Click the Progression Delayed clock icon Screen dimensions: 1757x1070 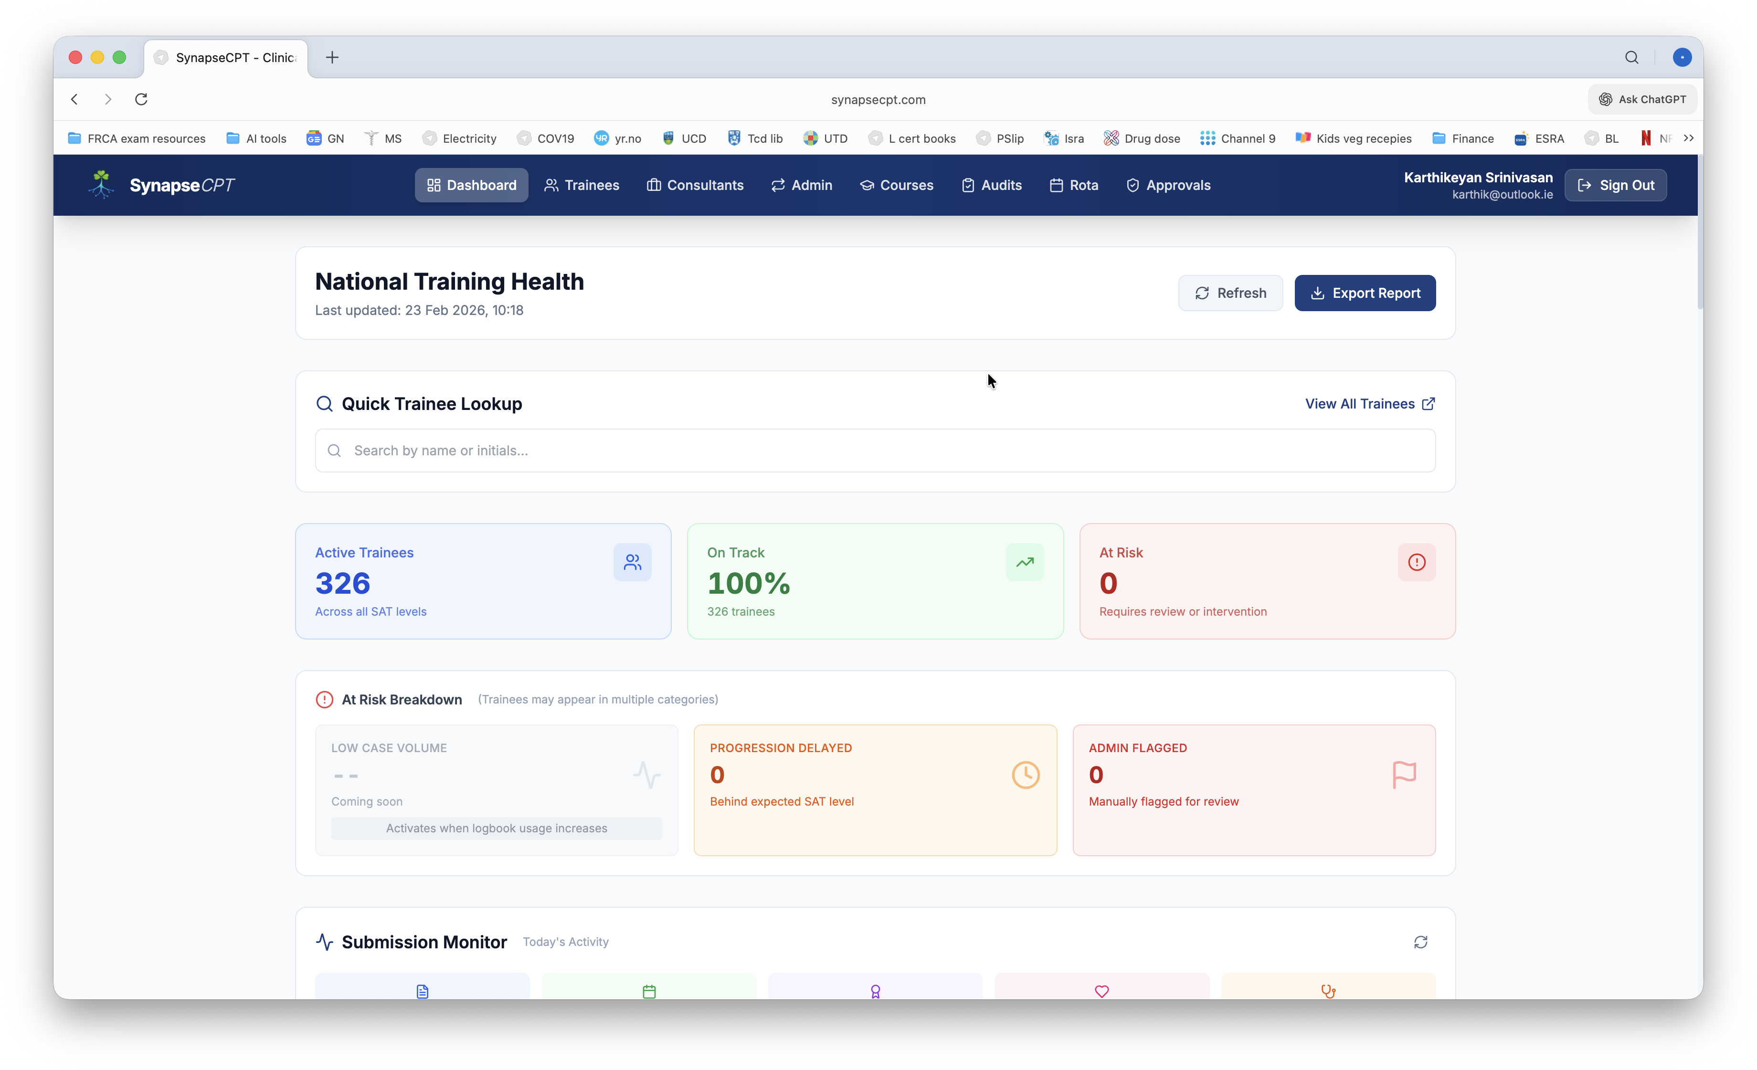click(1026, 775)
